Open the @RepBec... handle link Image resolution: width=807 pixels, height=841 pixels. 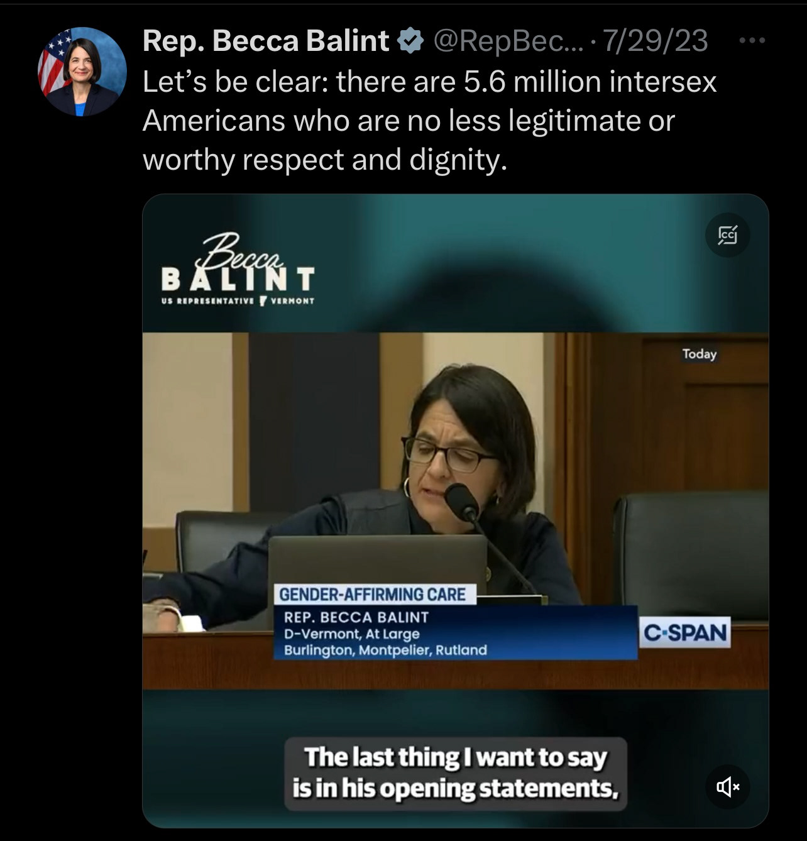(x=500, y=41)
